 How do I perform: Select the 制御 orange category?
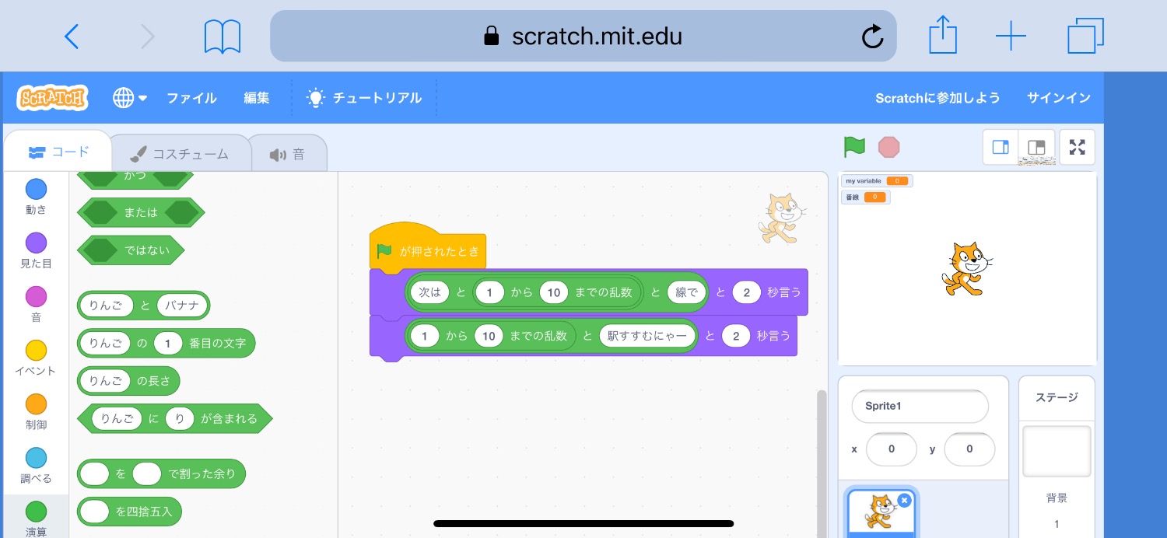click(x=36, y=411)
